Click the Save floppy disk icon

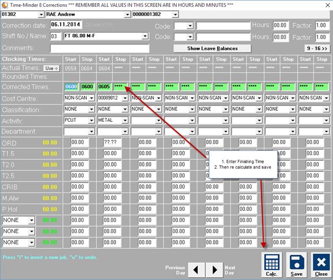coord(297,264)
